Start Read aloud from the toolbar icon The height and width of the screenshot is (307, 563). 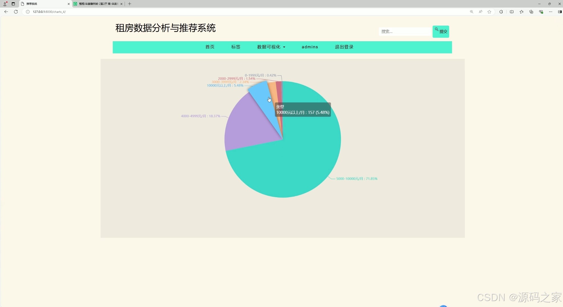coord(481,12)
